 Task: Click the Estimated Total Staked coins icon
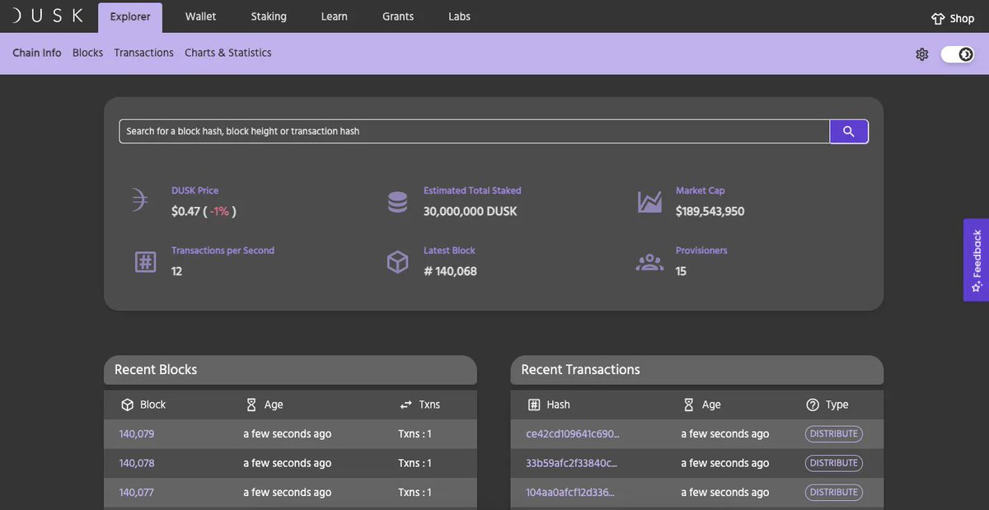tap(397, 202)
